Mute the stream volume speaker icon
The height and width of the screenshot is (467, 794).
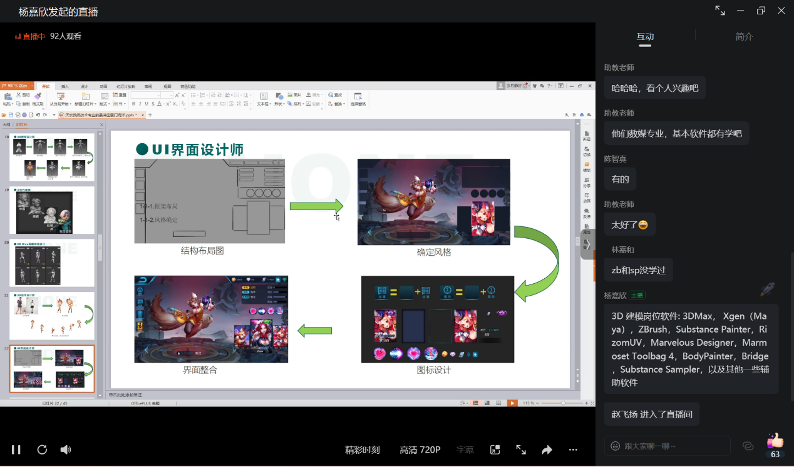[x=66, y=449]
